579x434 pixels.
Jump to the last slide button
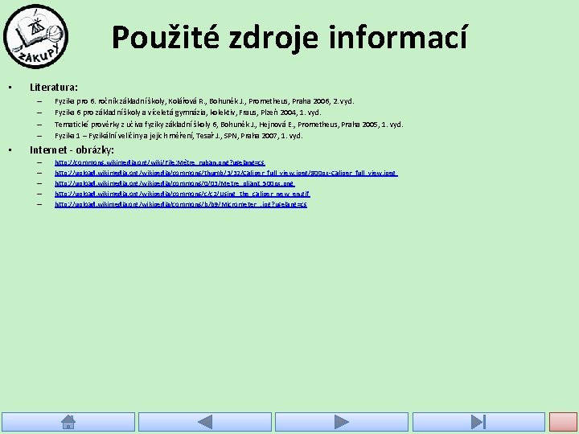point(478,422)
